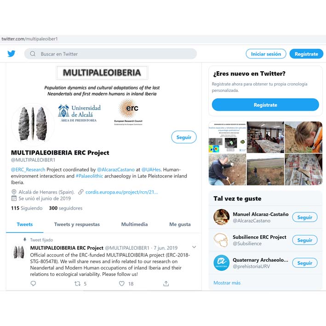Focus the Buscar en Twitter search field
The height and width of the screenshot is (326, 326).
[x=110, y=54]
